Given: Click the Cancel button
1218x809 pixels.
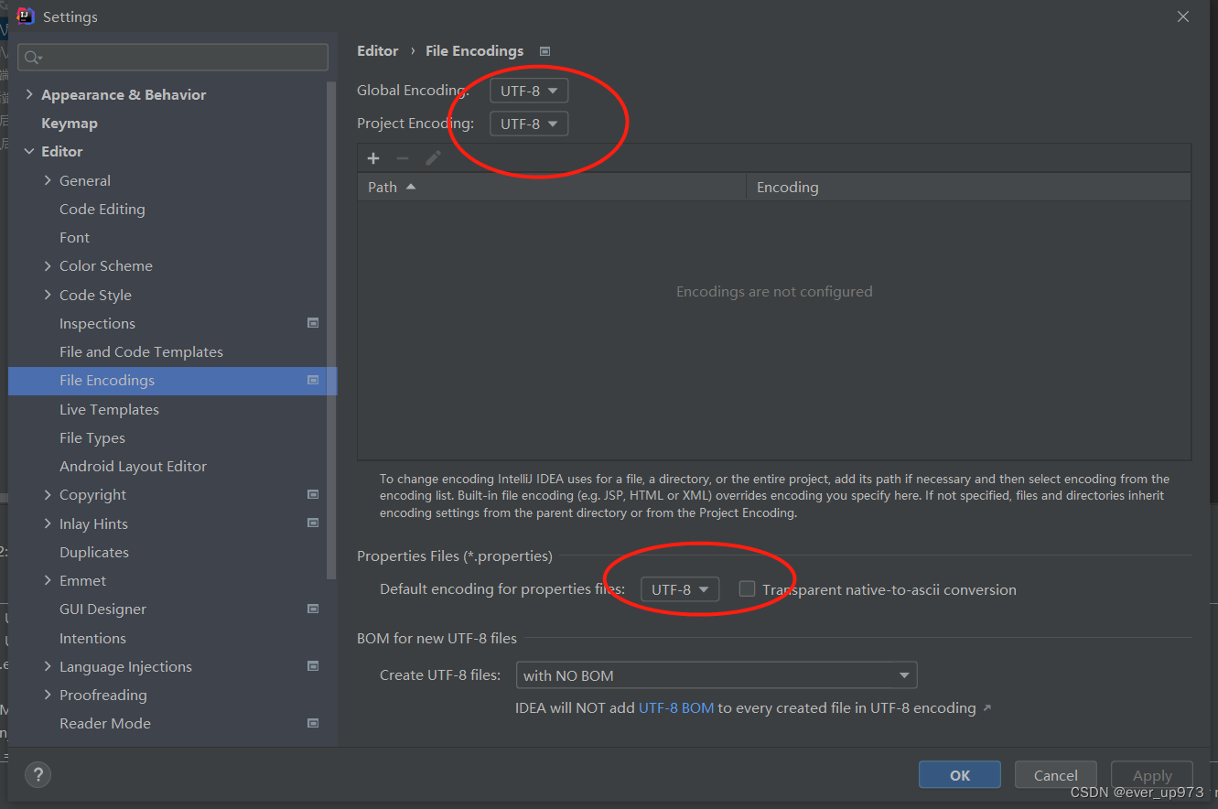Looking at the screenshot, I should (x=1056, y=775).
